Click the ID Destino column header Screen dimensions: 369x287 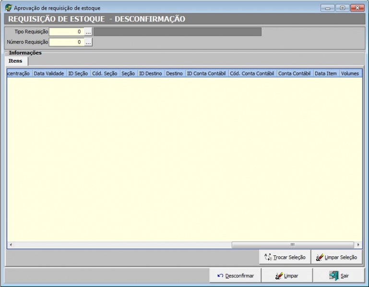(151, 74)
